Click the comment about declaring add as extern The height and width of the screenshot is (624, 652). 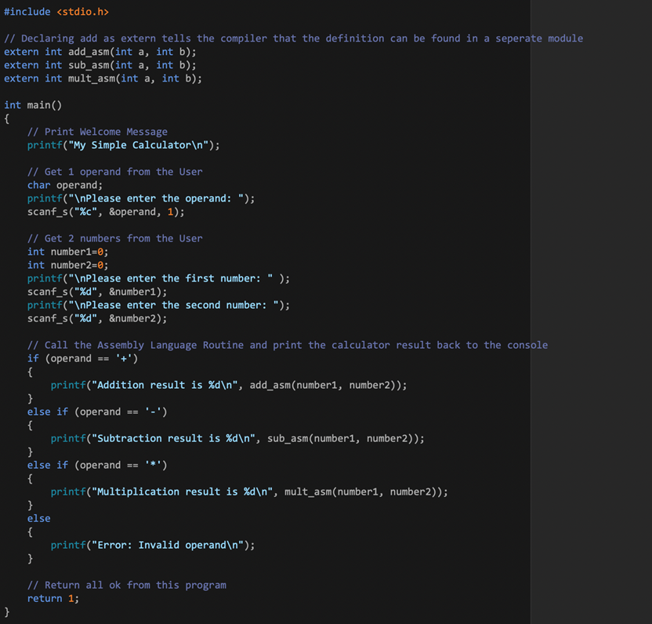(294, 38)
